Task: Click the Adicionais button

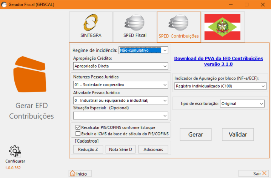Action: click(153, 149)
